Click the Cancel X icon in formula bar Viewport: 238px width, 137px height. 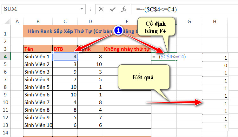pos(101,9)
